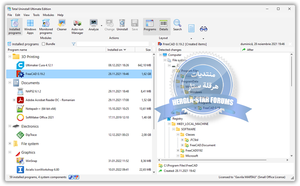
Task: Expand the FreeCAD.Document registry key
Action: (182, 145)
